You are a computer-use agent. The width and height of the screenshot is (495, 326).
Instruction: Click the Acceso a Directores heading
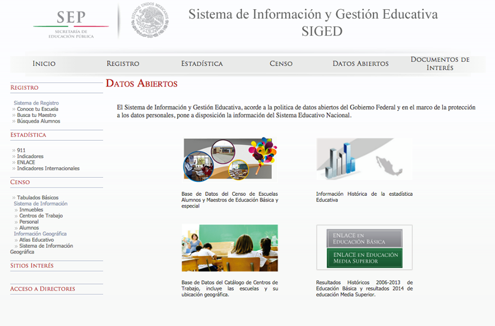43,289
